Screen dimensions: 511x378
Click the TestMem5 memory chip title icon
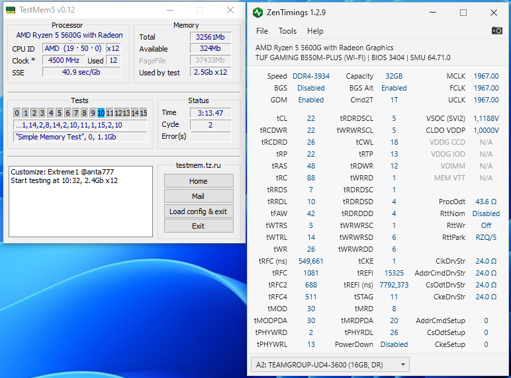point(11,10)
